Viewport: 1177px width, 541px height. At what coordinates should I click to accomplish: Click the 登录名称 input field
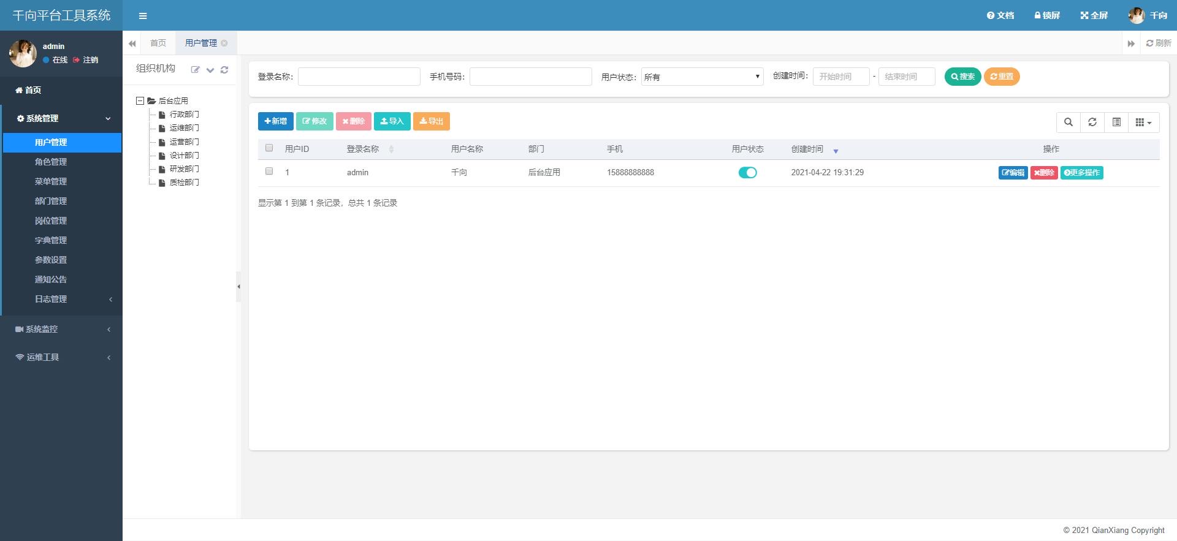coord(359,77)
